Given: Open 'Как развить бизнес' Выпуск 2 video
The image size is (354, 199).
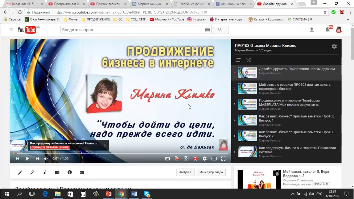Looking at the screenshot, I should 286,136.
